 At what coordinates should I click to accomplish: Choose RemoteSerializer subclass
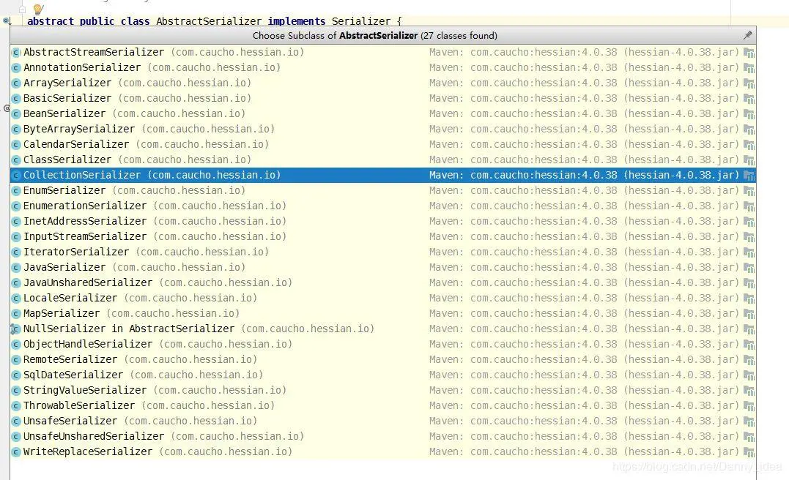click(383, 359)
